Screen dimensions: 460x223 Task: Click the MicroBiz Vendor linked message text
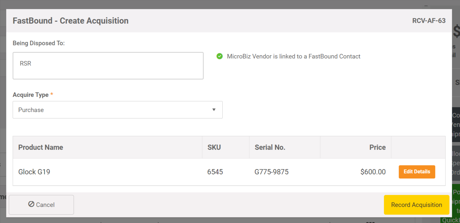pos(294,56)
